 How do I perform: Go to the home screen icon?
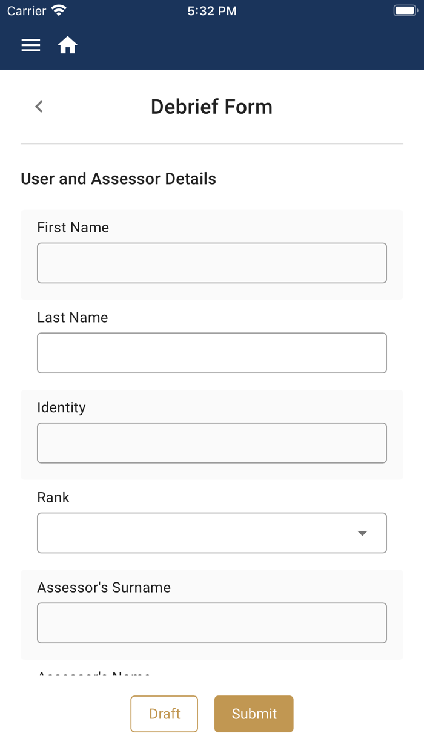[x=67, y=45]
